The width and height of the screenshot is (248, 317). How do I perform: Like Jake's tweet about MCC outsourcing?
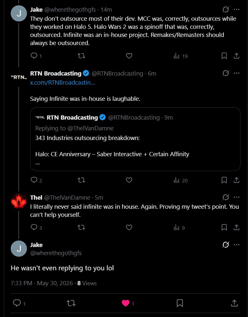(129, 56)
